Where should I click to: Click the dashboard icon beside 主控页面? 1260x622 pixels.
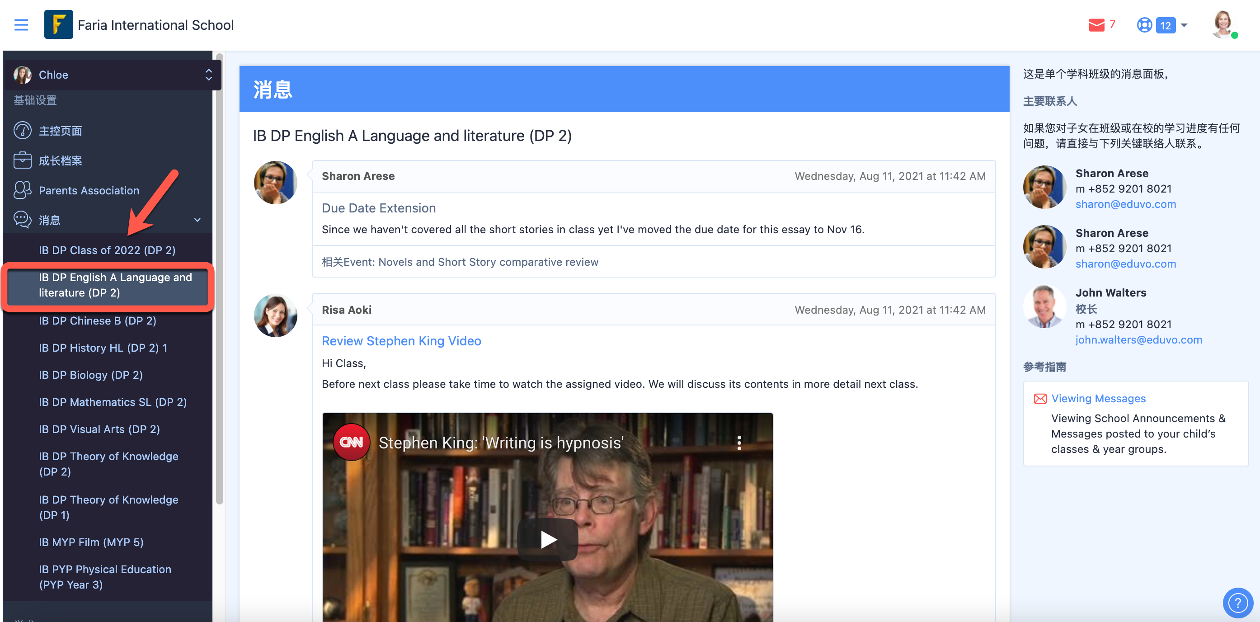(x=23, y=131)
